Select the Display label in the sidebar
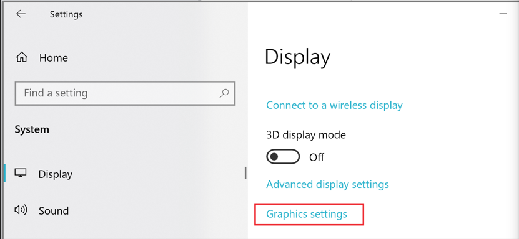The image size is (519, 239). 56,174
